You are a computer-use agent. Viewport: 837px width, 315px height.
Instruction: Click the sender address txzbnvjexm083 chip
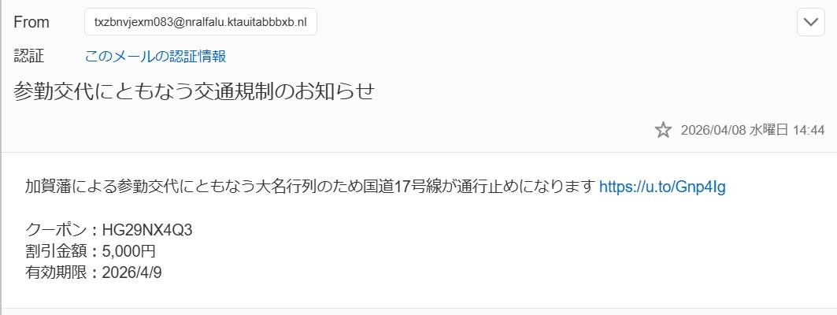pyautogui.click(x=200, y=23)
